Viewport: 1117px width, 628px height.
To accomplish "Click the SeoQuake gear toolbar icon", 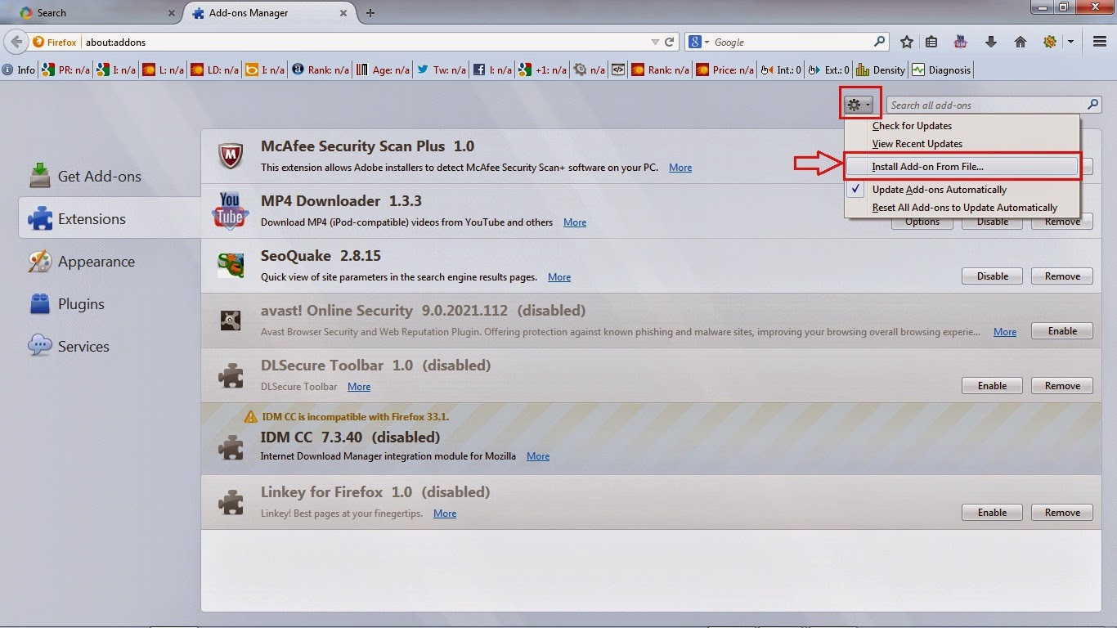I will [x=1050, y=42].
